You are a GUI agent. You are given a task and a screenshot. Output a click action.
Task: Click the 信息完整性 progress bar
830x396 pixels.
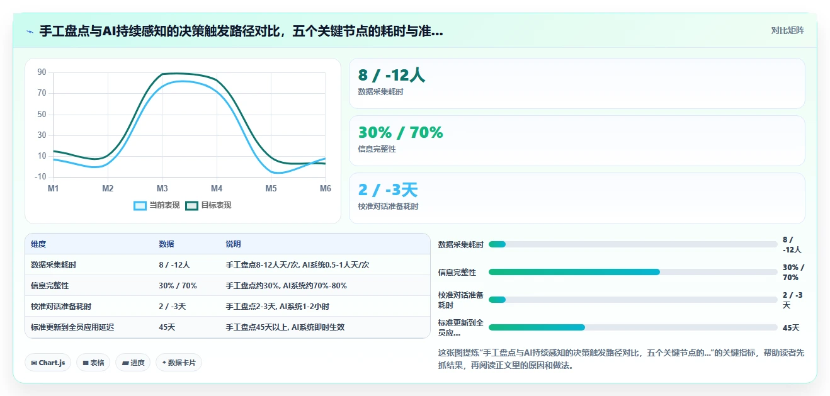pos(633,272)
